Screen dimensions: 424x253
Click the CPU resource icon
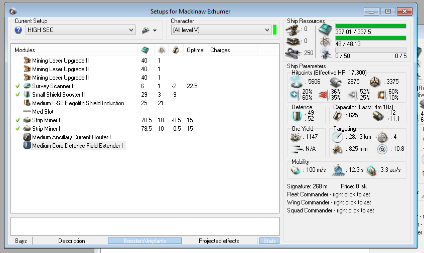point(325,30)
